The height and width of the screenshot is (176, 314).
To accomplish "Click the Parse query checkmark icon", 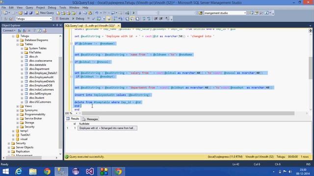I will coord(93,19).
